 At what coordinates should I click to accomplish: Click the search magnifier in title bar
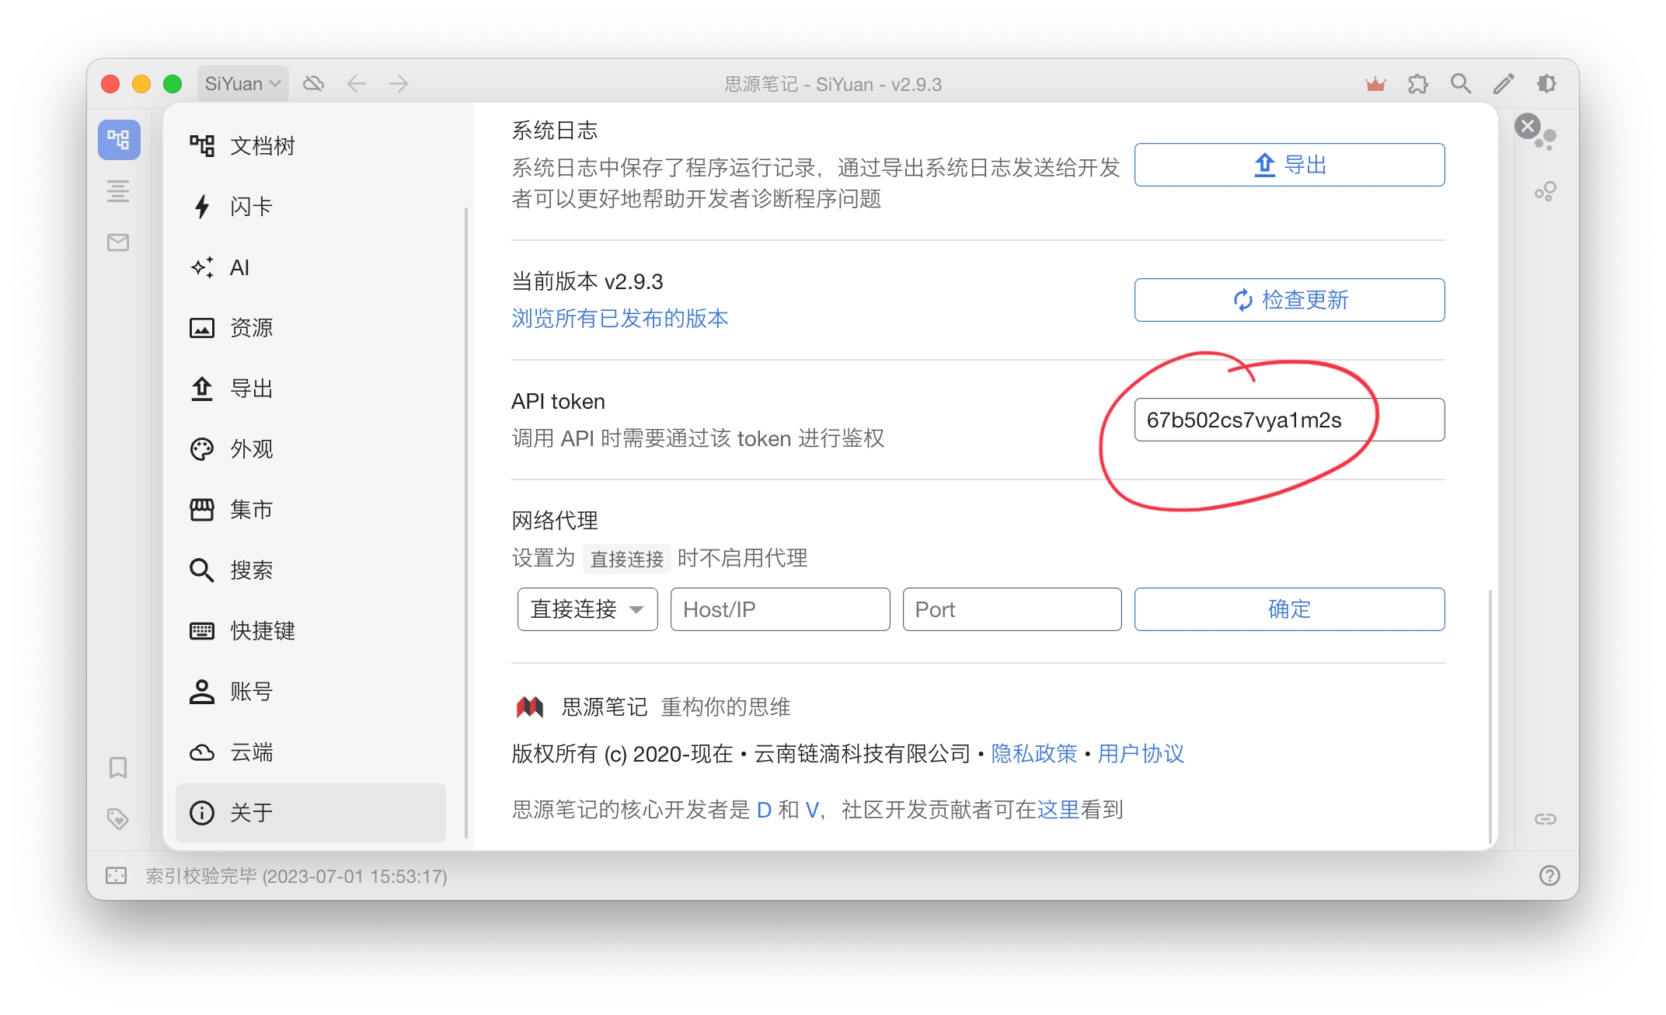click(1461, 84)
